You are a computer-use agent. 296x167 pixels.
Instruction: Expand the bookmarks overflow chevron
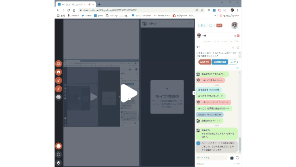pos(215,15)
